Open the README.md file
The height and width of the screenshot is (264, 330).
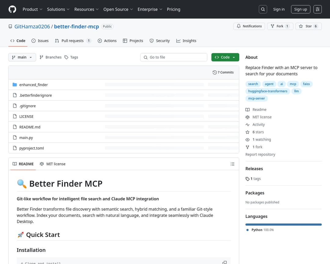point(30,127)
